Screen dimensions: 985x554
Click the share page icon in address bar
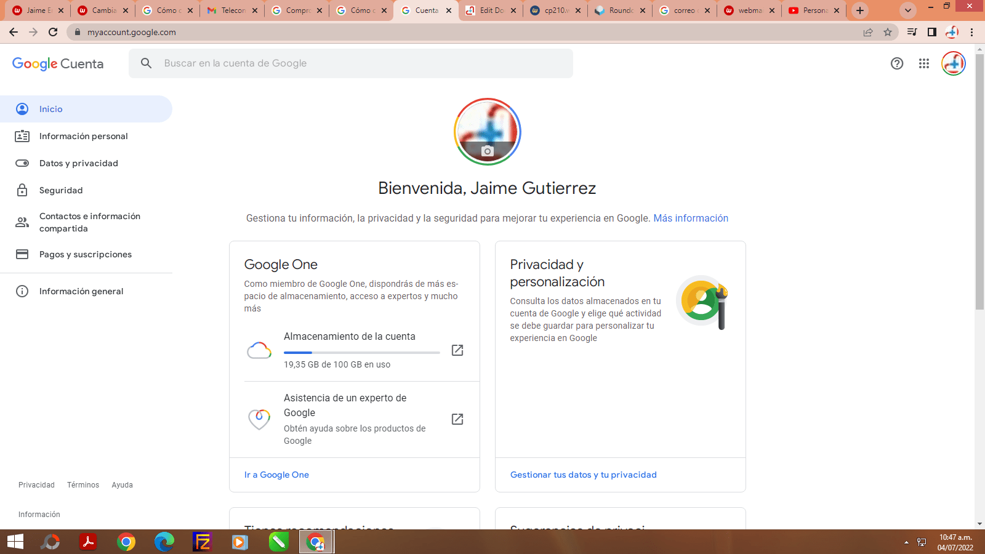pyautogui.click(x=868, y=32)
